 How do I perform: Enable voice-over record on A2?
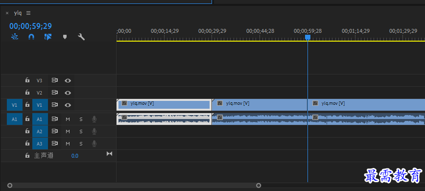click(94, 131)
